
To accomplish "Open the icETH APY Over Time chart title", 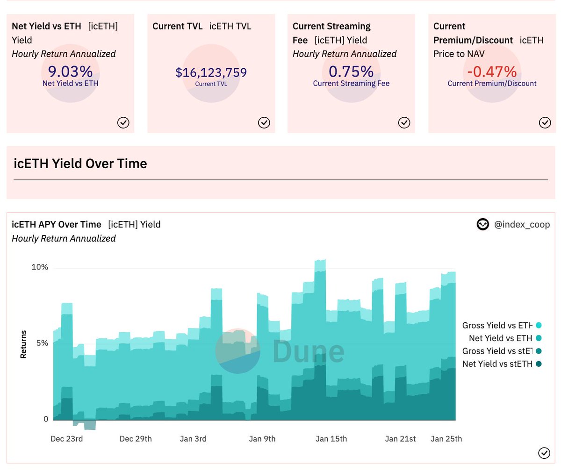I will 57,224.
